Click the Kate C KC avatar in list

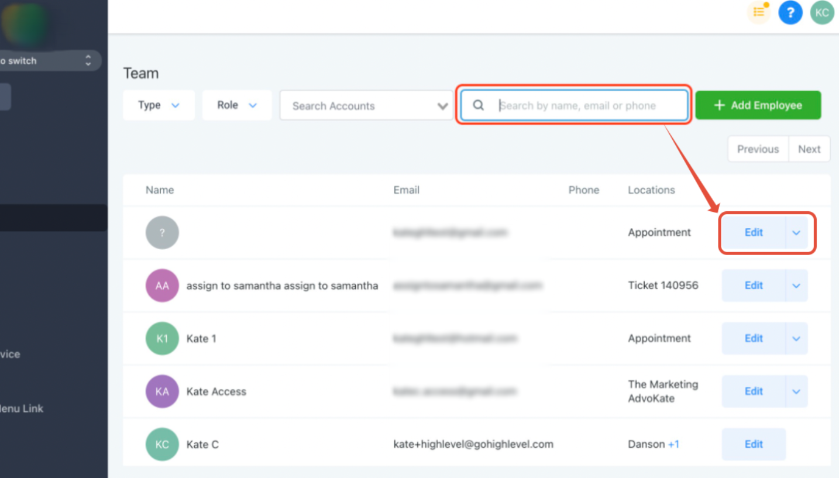pyautogui.click(x=162, y=444)
